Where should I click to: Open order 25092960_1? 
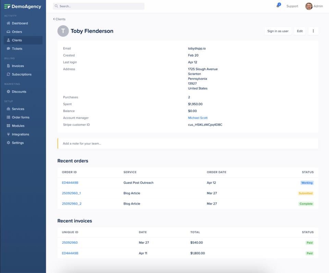(71, 193)
